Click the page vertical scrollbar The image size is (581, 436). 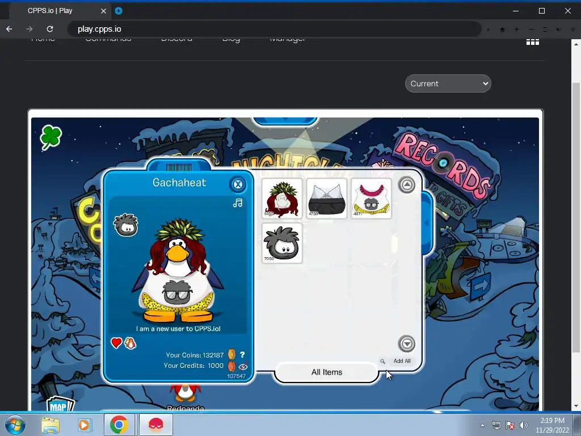[x=575, y=217]
